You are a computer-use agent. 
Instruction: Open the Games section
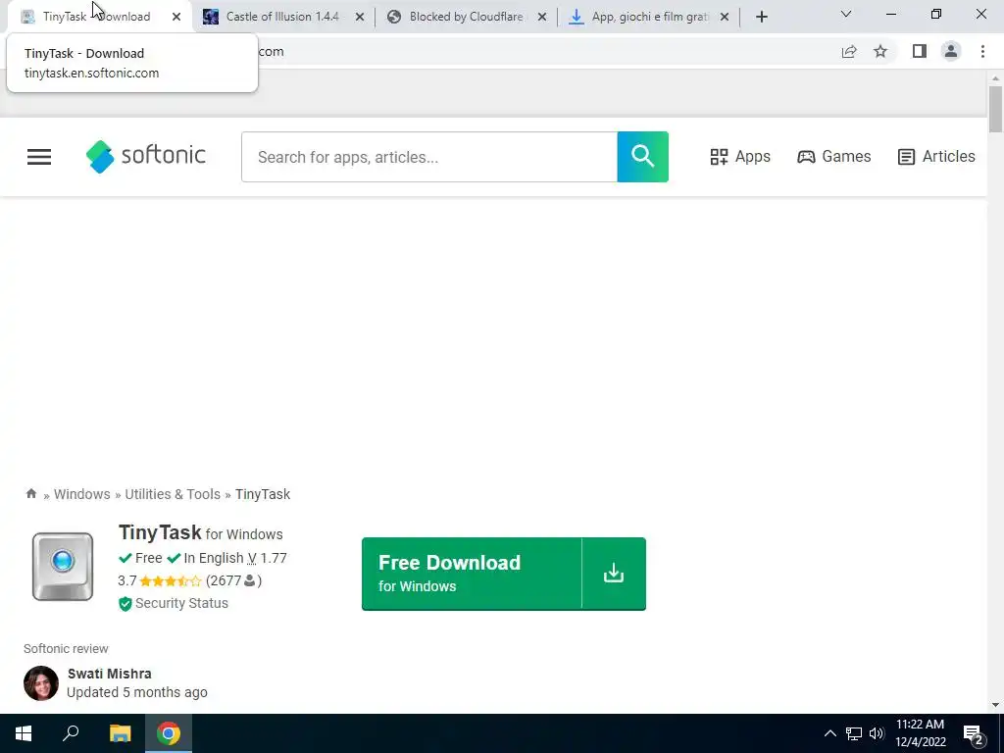tap(833, 157)
